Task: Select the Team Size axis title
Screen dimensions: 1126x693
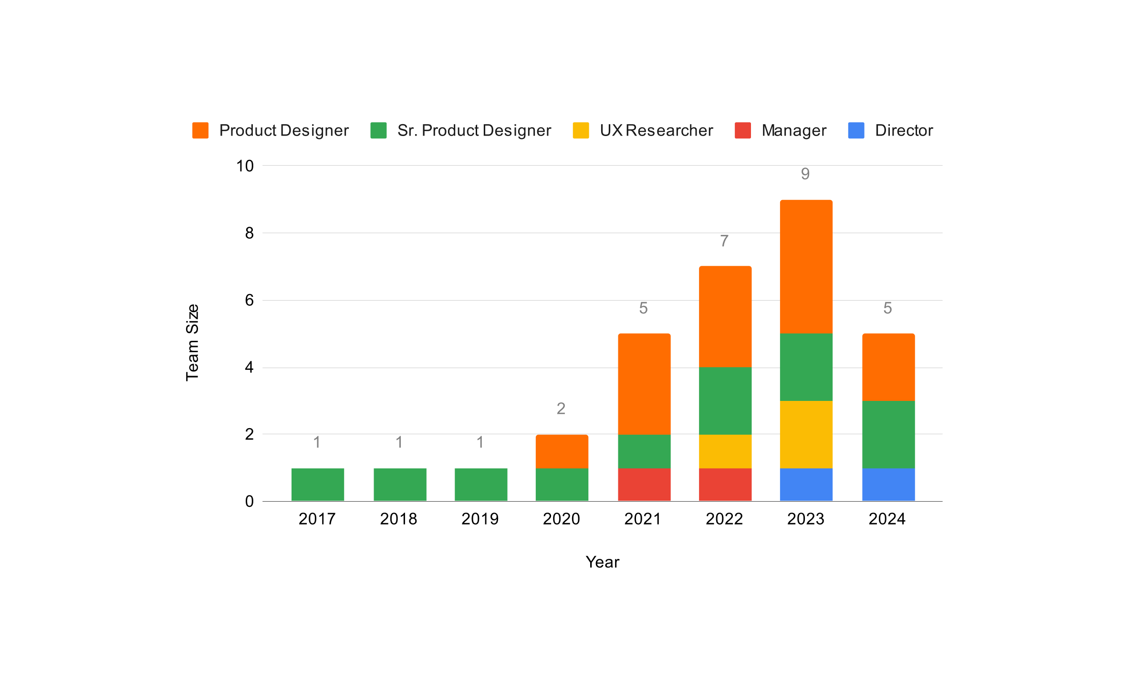Action: (192, 342)
